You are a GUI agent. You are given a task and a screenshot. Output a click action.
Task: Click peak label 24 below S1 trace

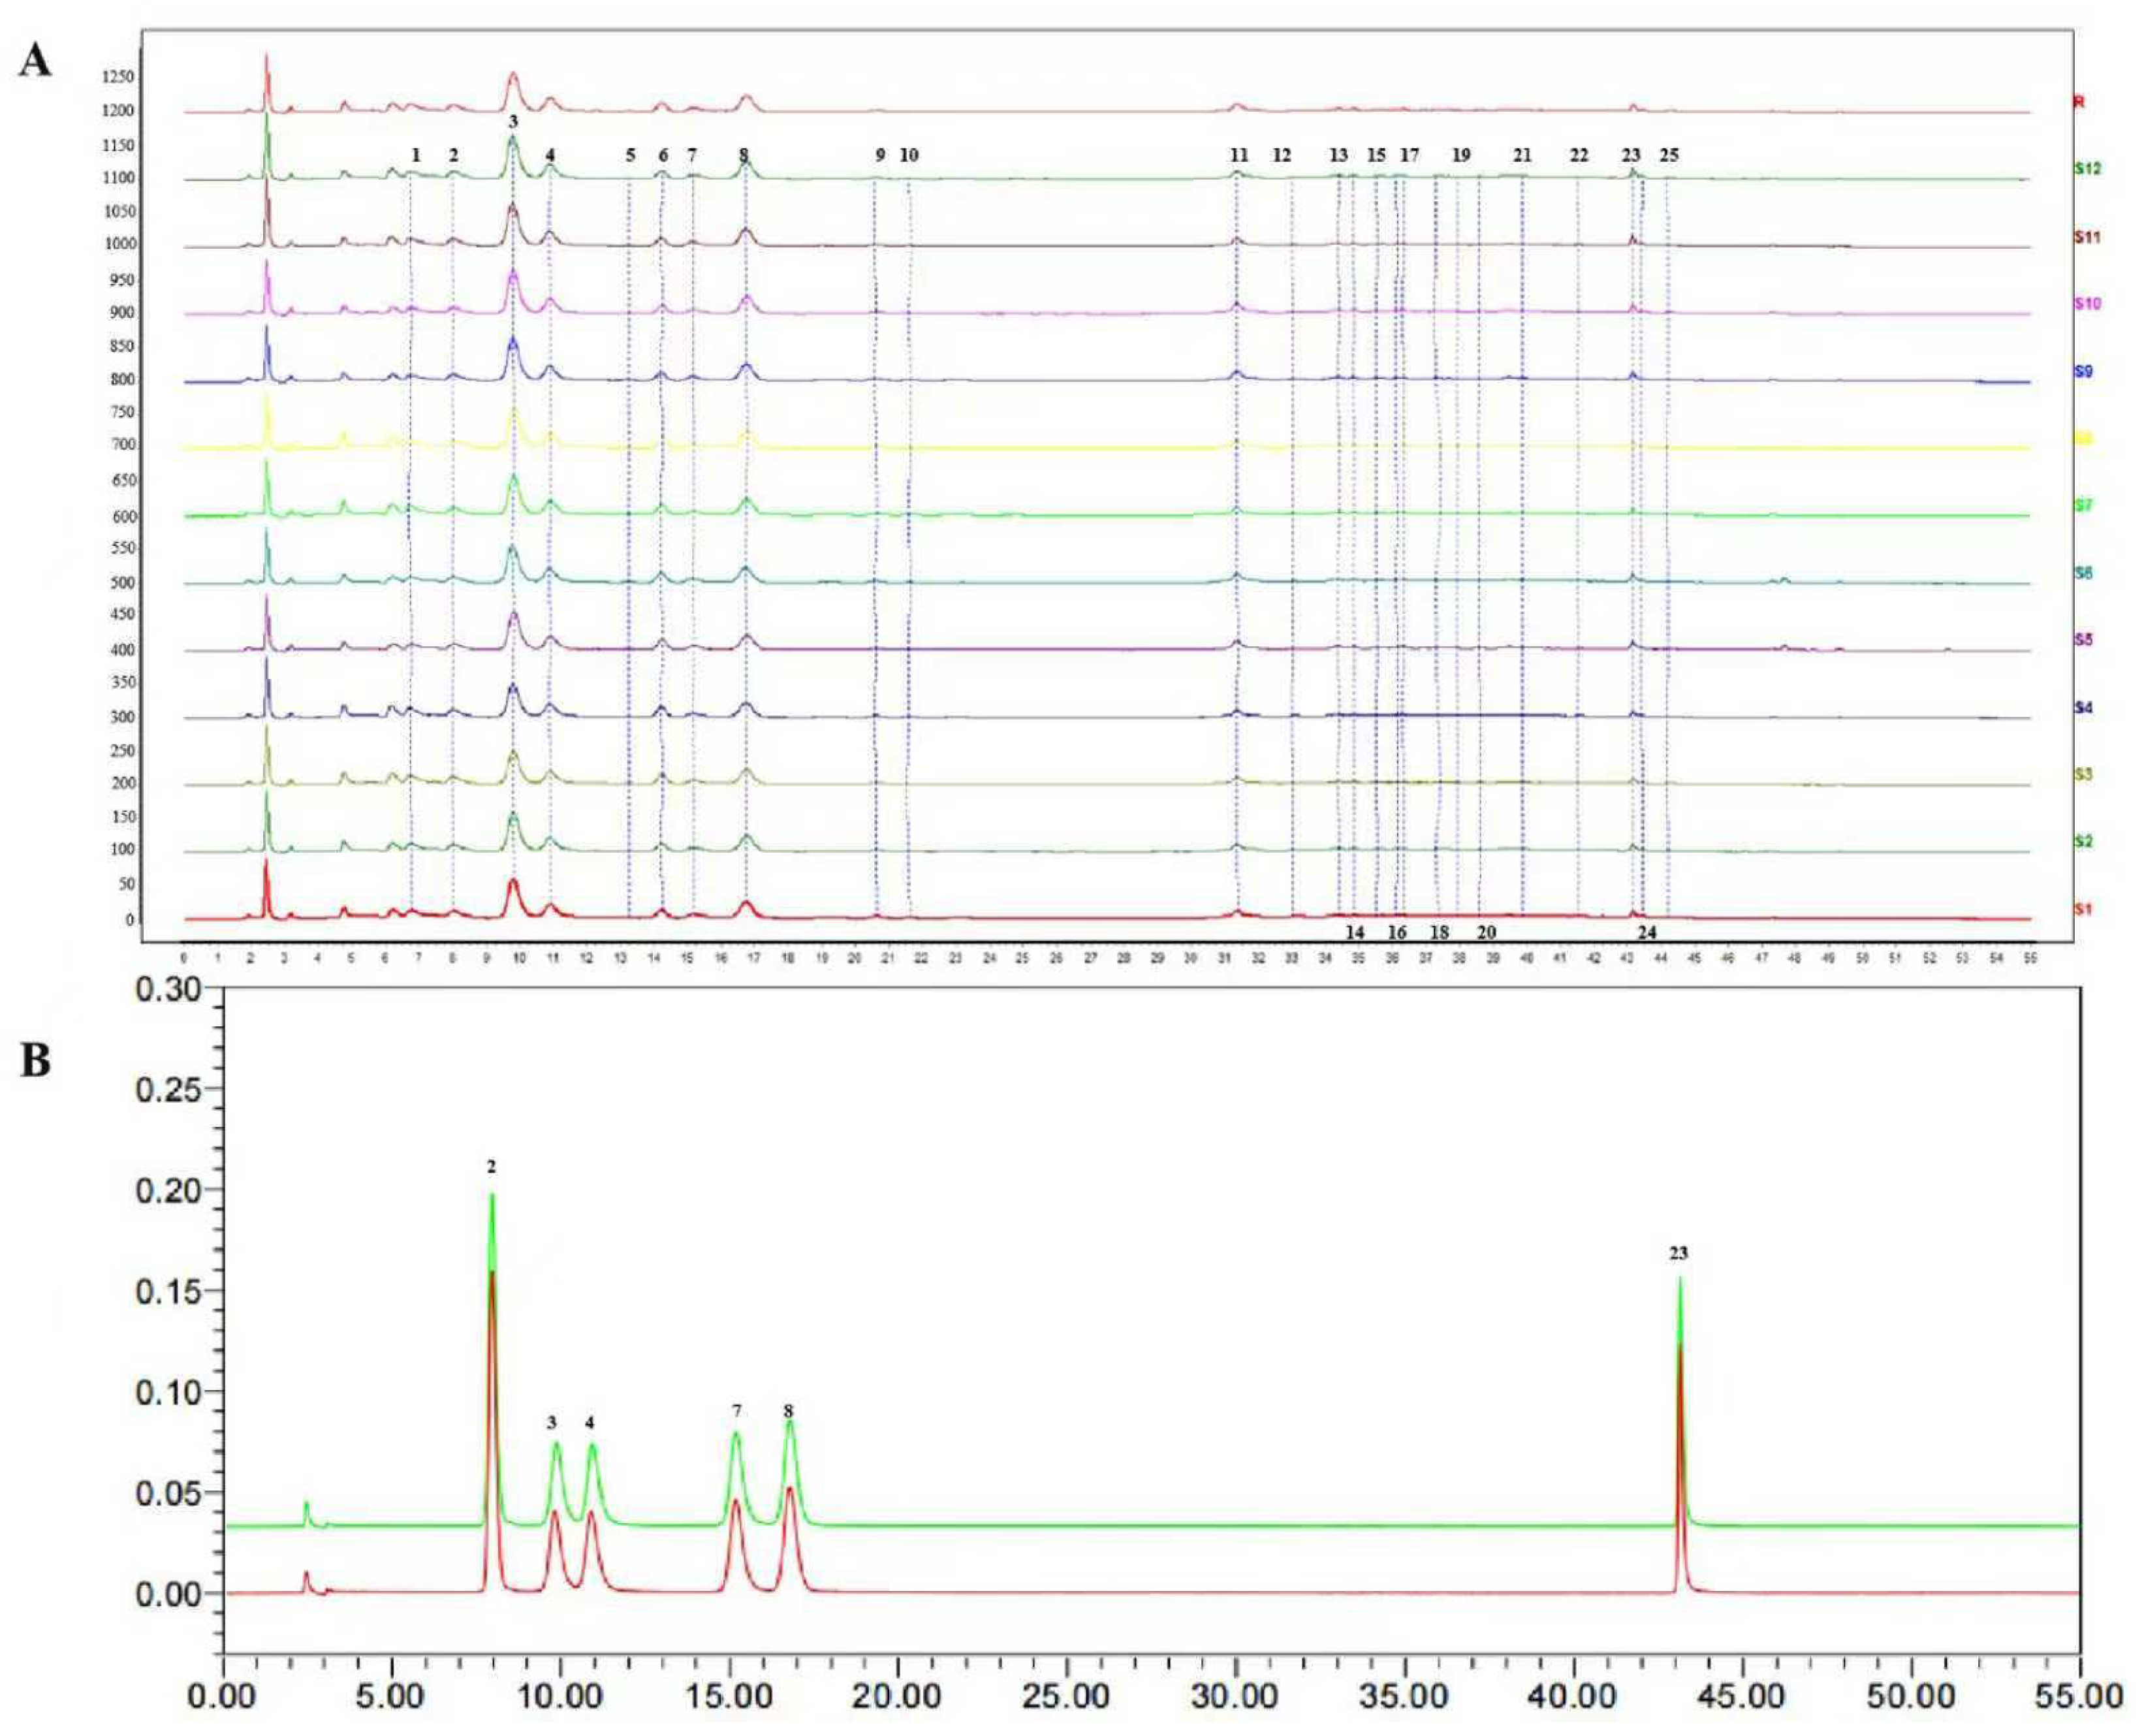click(x=1647, y=933)
